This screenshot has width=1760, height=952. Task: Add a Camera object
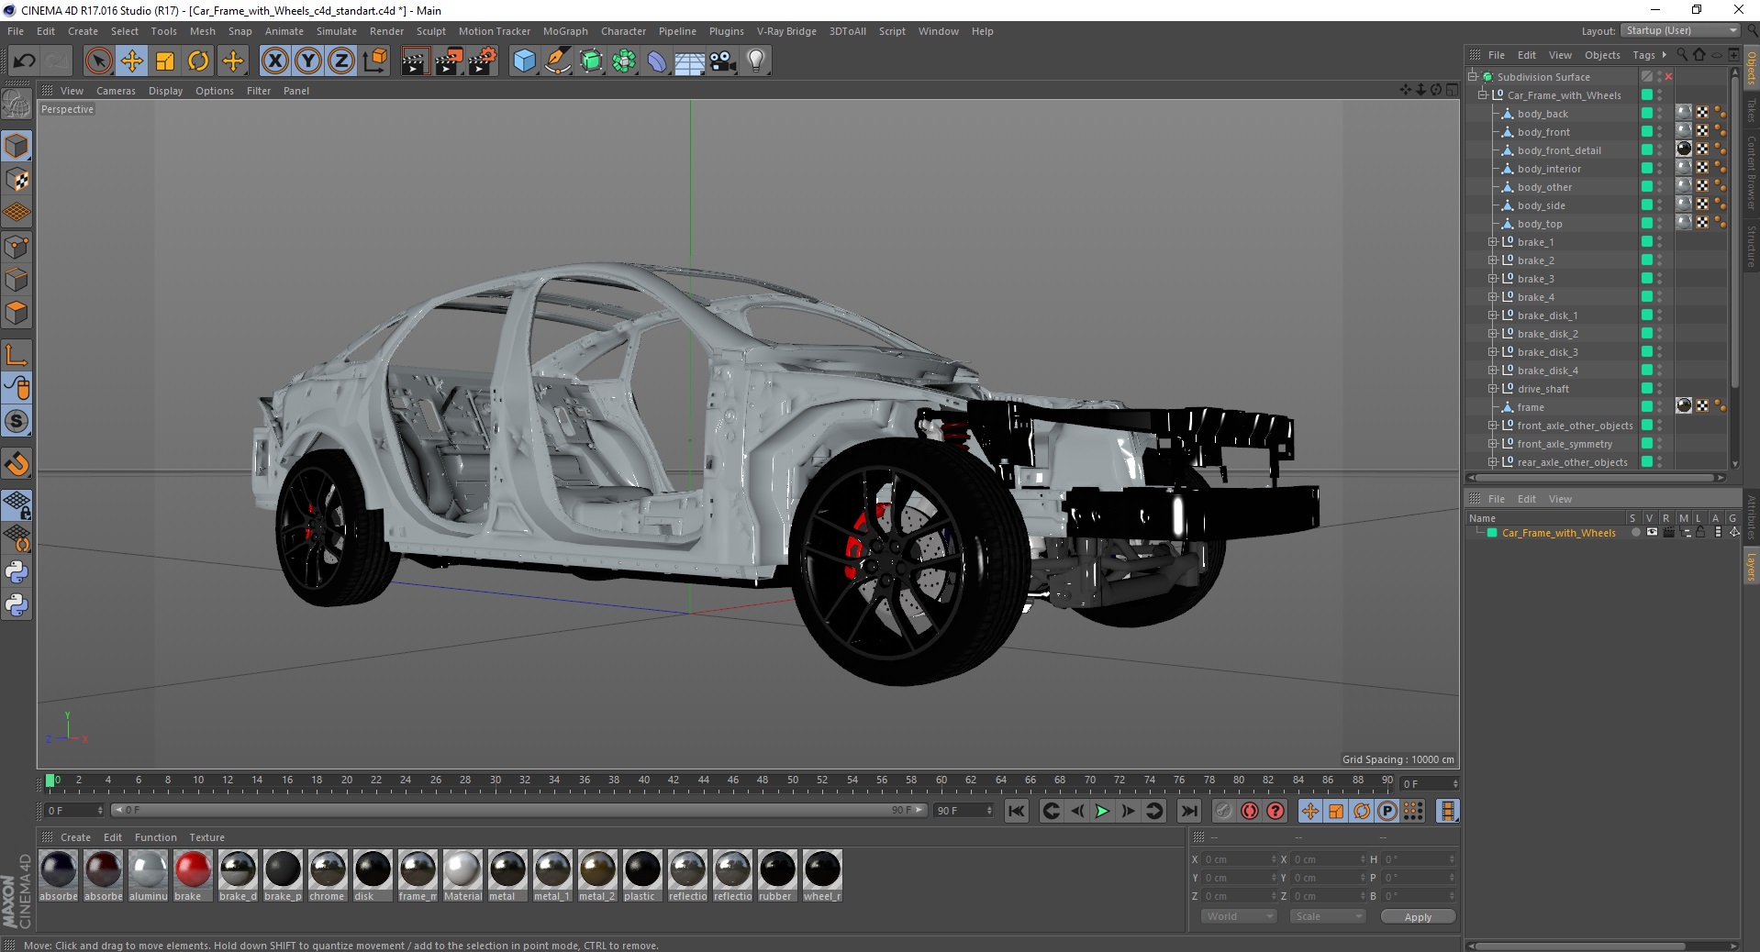tap(723, 61)
